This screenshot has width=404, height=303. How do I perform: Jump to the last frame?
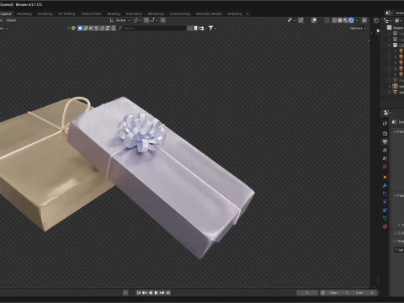[168, 293]
